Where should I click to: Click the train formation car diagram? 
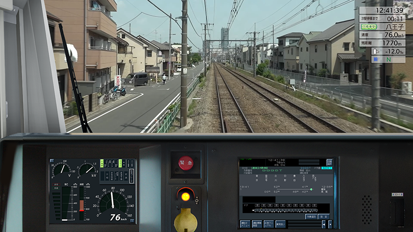point(285,210)
